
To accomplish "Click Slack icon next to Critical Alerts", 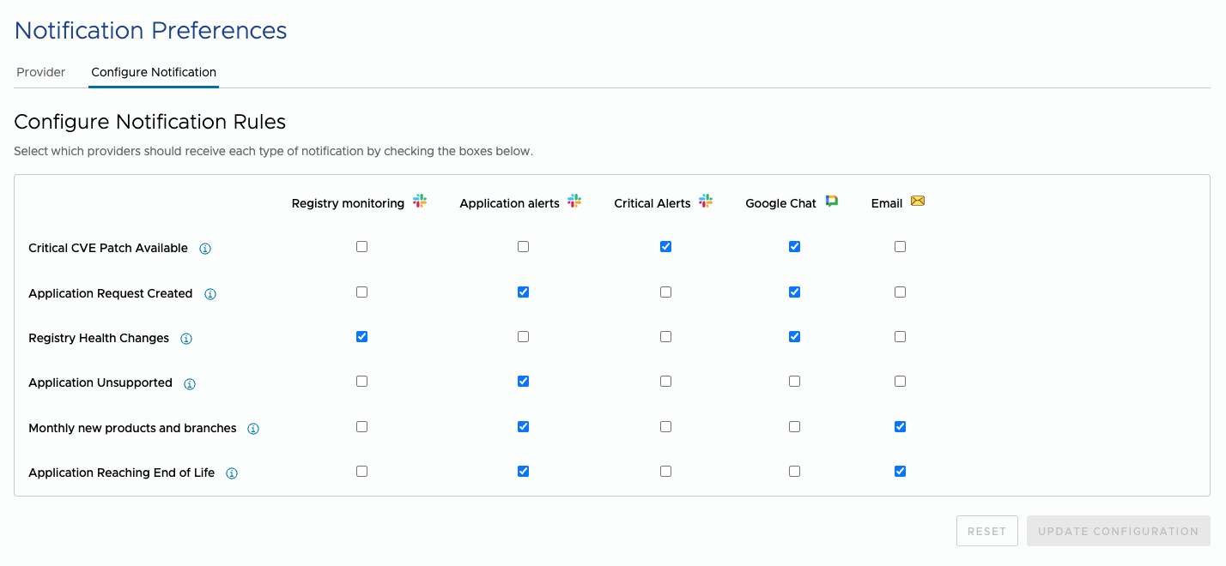I will 706,202.
